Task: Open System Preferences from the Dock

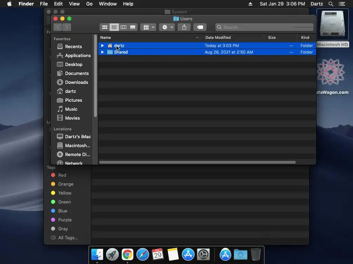Action: click(x=203, y=255)
